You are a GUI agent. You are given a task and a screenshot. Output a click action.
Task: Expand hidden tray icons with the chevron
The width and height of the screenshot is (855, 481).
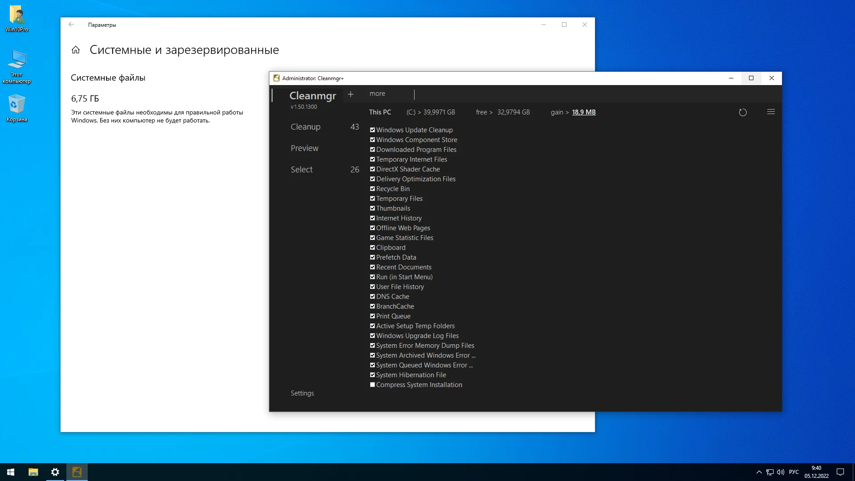pos(759,472)
